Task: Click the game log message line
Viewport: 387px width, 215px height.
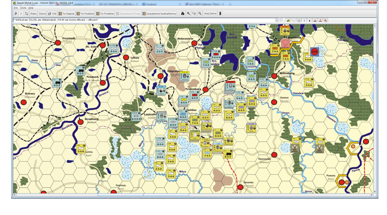Action: tap(56, 20)
